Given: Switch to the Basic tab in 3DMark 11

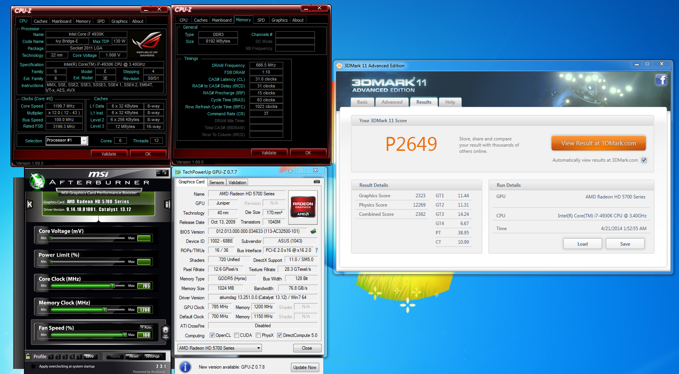Looking at the screenshot, I should pyautogui.click(x=363, y=102).
